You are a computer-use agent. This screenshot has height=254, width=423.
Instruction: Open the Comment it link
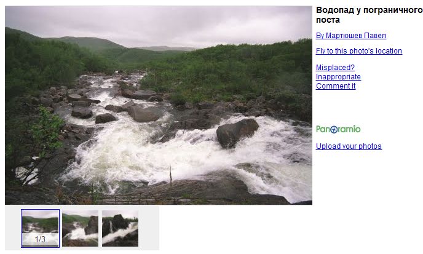click(x=336, y=86)
